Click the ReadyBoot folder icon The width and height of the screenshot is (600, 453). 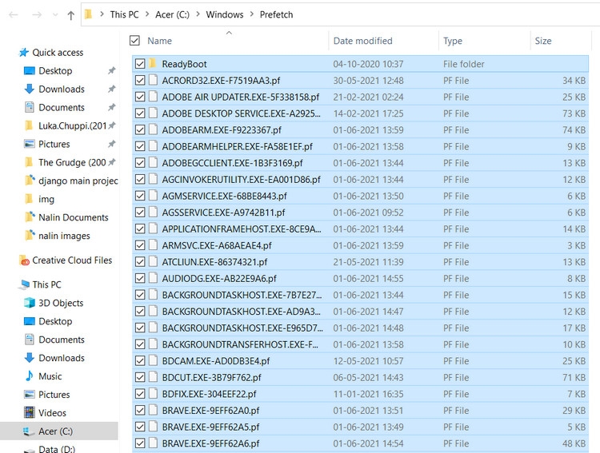(x=153, y=64)
